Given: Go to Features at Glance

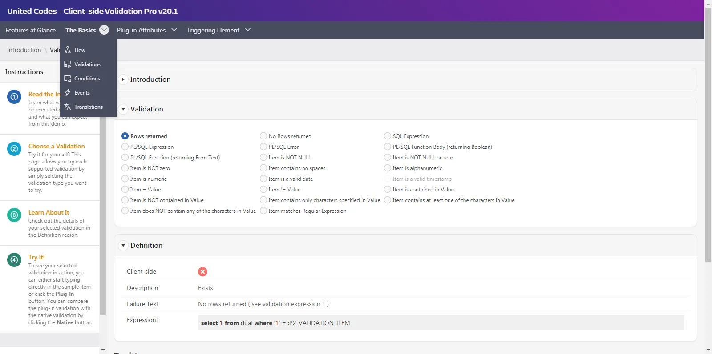Looking at the screenshot, I should click(30, 30).
